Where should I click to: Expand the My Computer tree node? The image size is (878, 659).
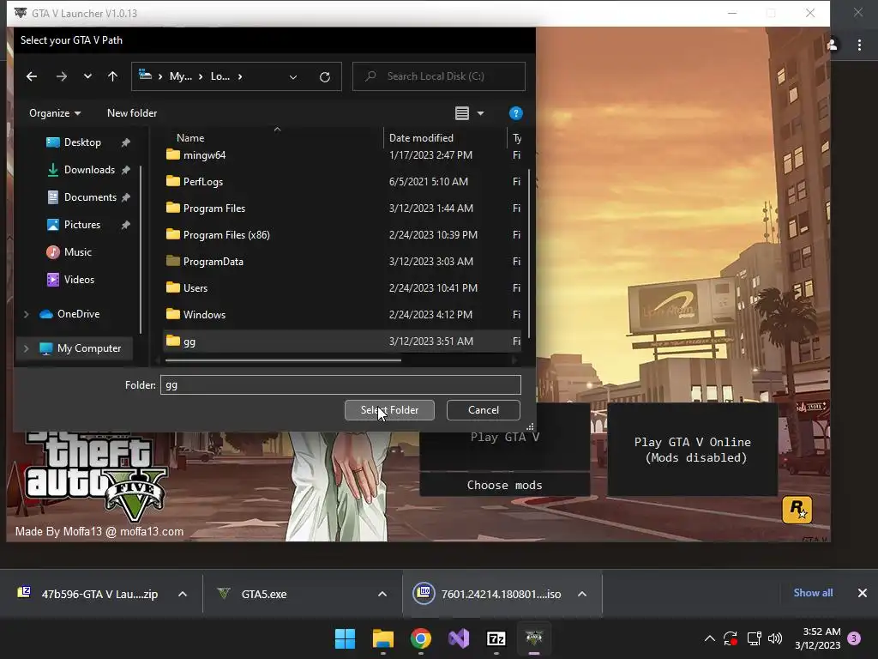[26, 348]
